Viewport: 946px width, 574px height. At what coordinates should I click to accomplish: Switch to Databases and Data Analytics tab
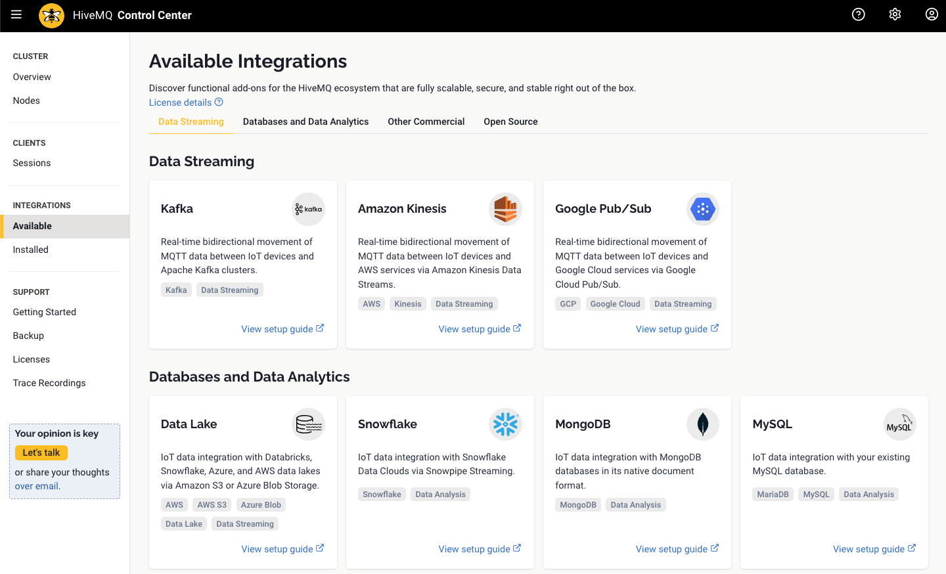(x=305, y=121)
